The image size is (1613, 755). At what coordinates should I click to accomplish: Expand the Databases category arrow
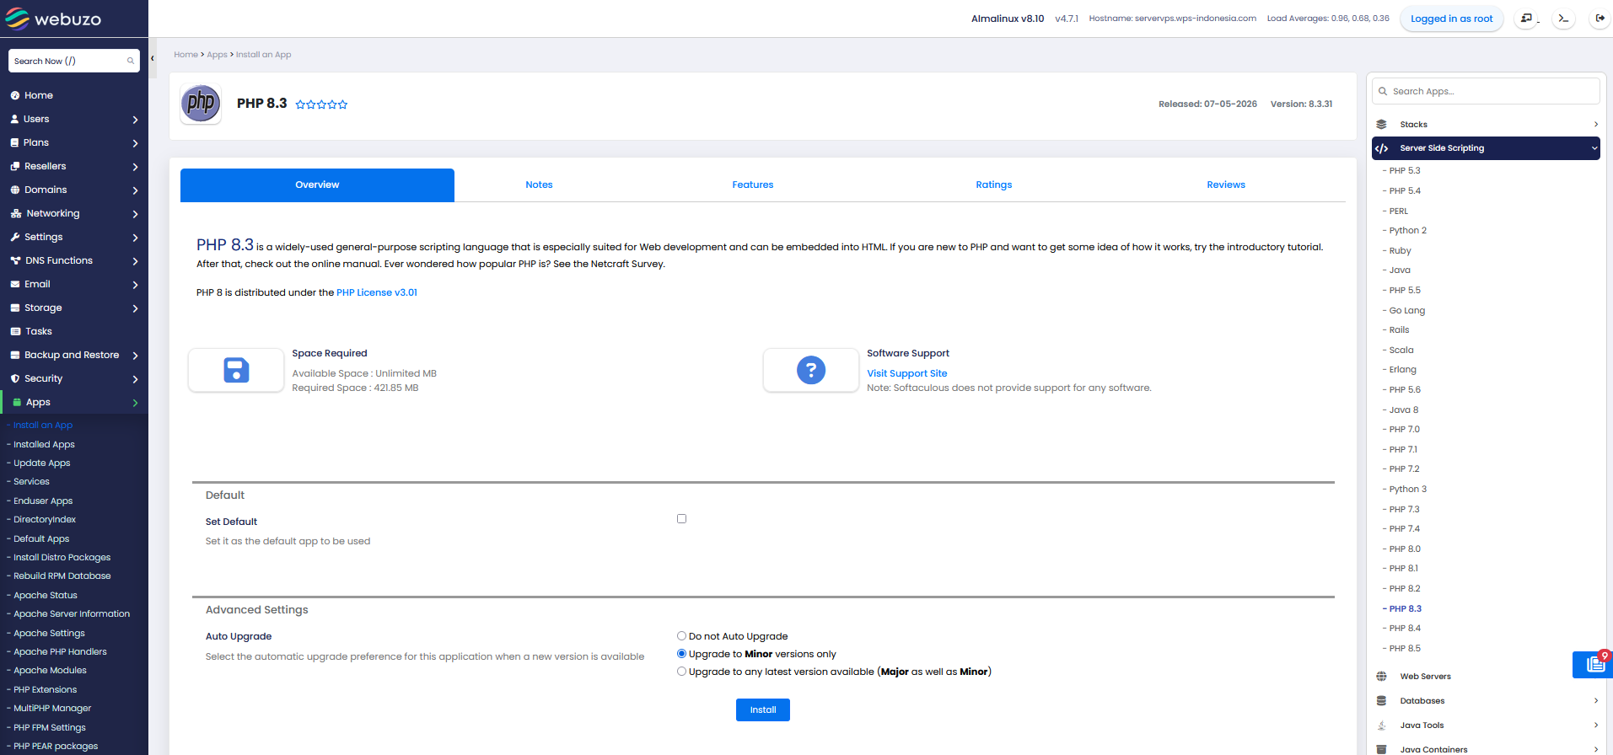[x=1595, y=700]
